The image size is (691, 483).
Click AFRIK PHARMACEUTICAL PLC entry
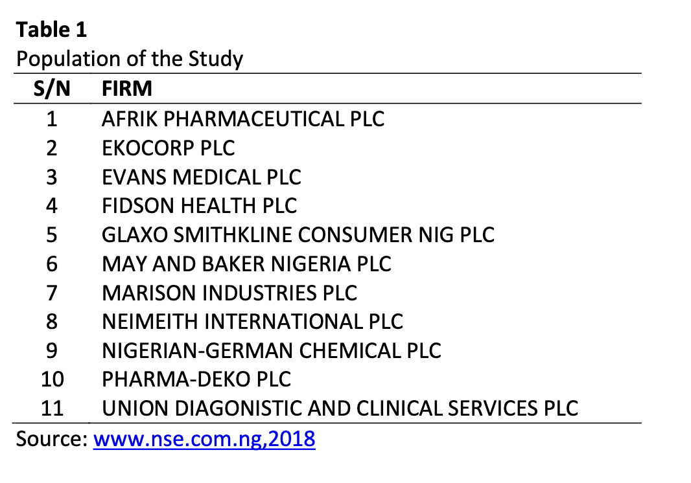pyautogui.click(x=243, y=119)
